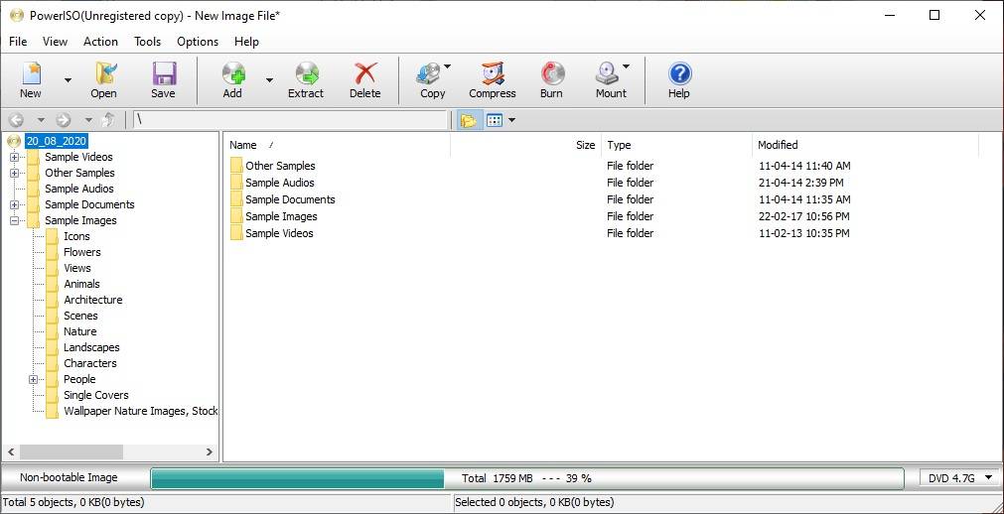
Task: Open the Options menu
Action: pos(198,42)
